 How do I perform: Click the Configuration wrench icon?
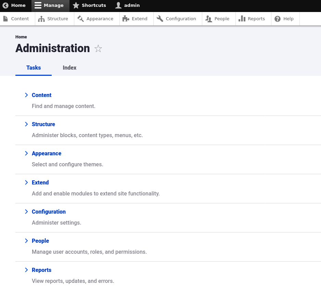click(160, 19)
